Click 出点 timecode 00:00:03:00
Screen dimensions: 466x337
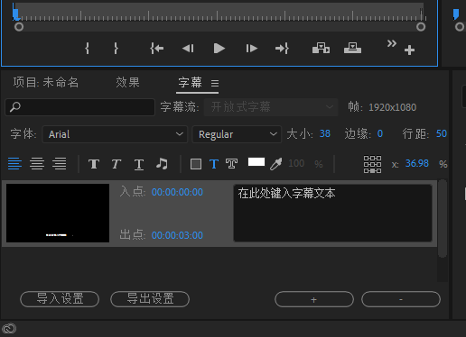tap(177, 235)
